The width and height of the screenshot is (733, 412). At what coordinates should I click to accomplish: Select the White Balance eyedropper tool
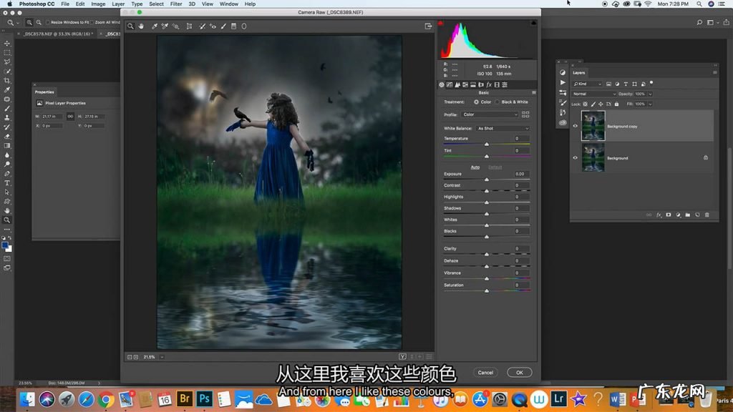154,26
